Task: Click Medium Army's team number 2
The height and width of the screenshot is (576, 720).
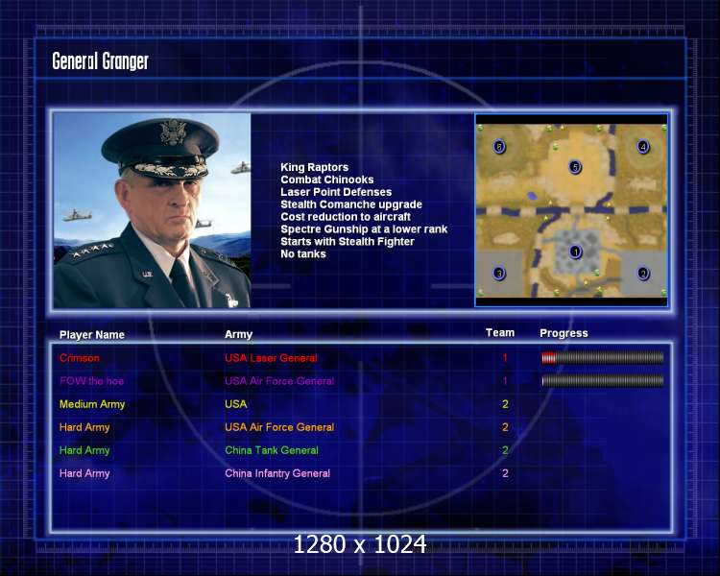Action: [x=505, y=404]
